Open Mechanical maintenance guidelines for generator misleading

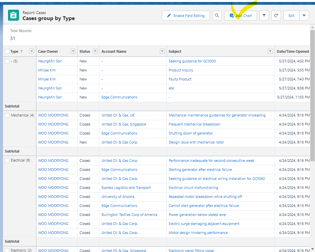click(217, 115)
